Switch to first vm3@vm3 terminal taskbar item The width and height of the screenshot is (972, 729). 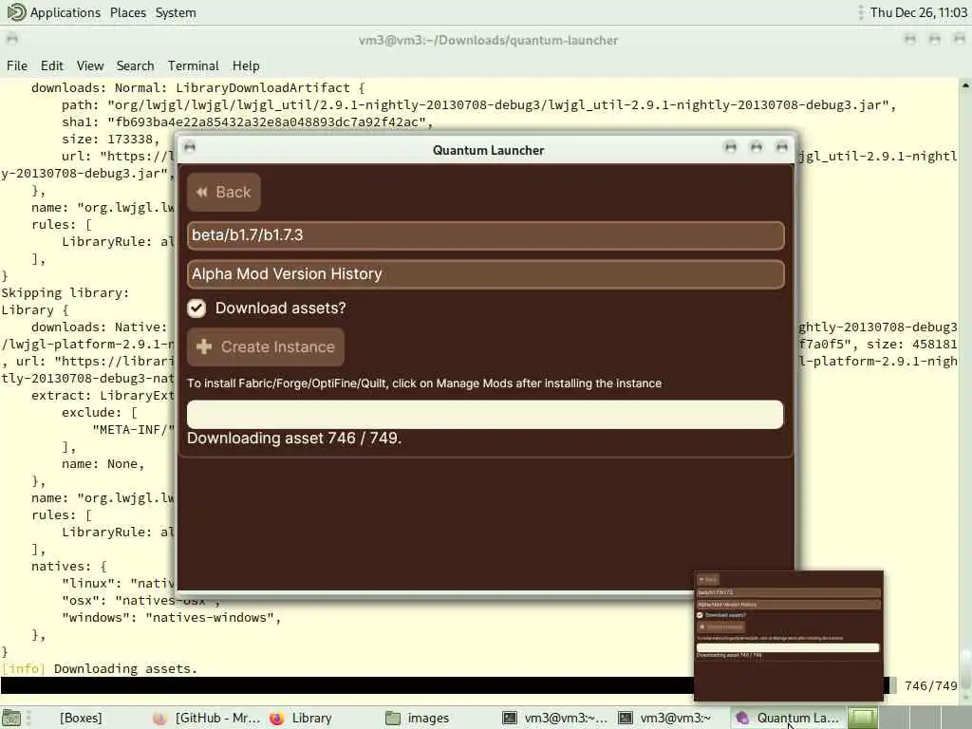[554, 718]
